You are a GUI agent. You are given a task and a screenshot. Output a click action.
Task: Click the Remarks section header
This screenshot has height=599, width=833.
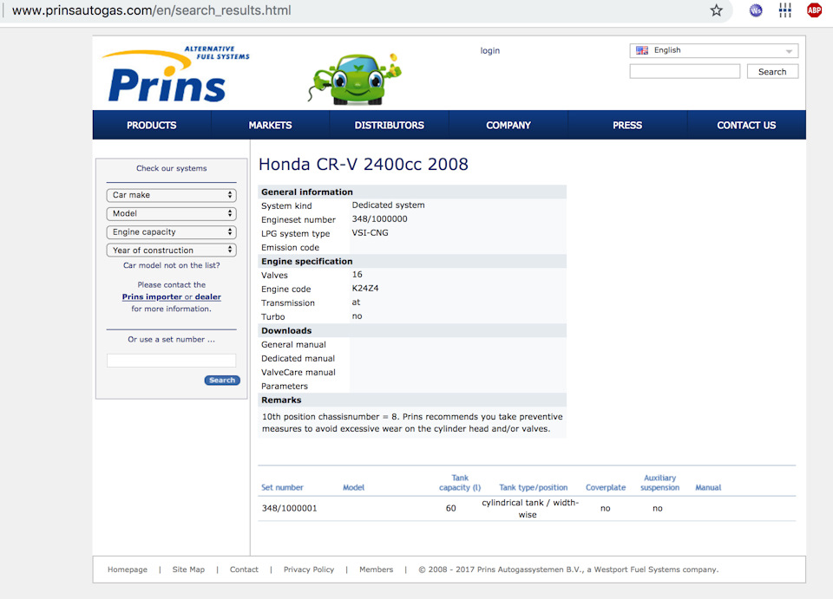[x=412, y=400]
